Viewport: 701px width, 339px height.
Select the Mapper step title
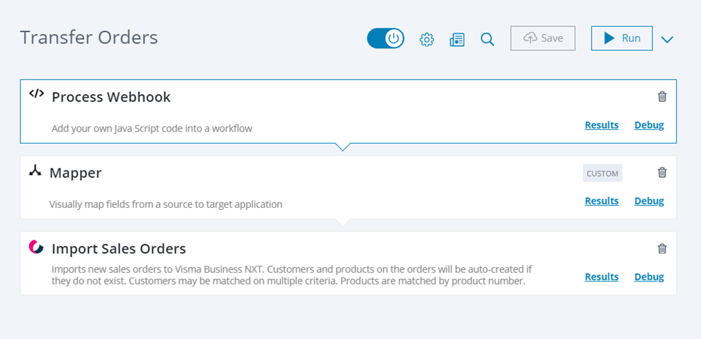75,173
